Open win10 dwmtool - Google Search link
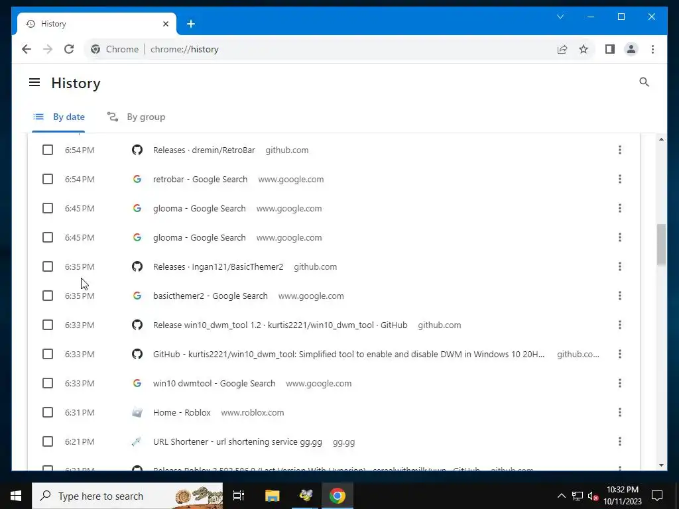 (x=214, y=384)
